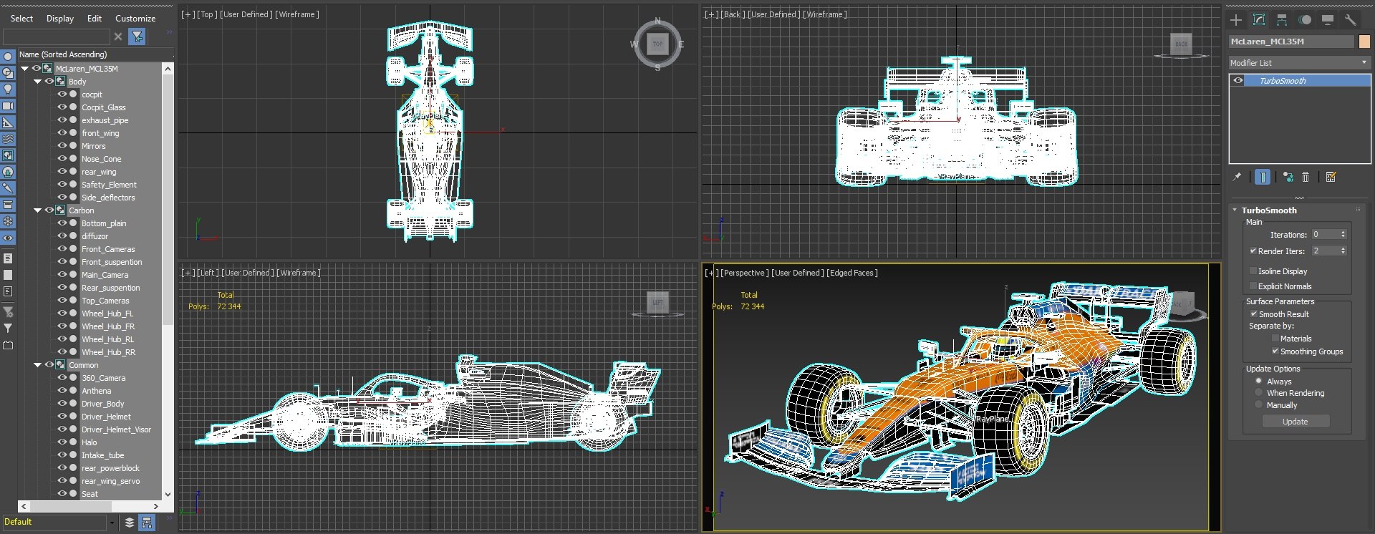Open the Back viewport label menu
This screenshot has width=1375, height=534.
point(732,14)
